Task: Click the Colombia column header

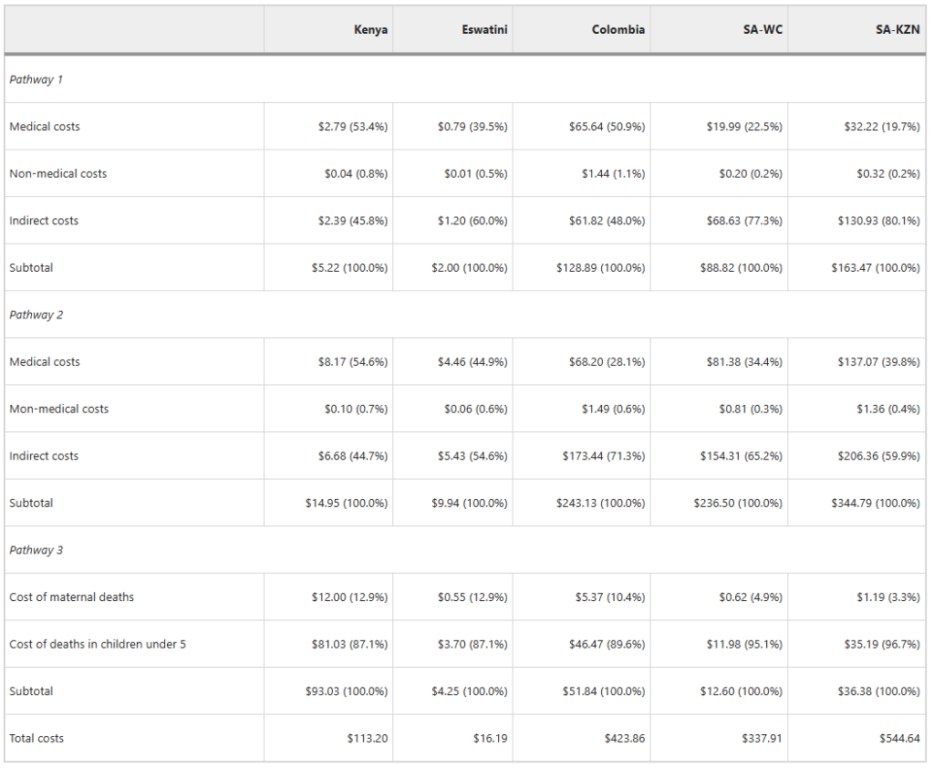Action: click(x=617, y=30)
